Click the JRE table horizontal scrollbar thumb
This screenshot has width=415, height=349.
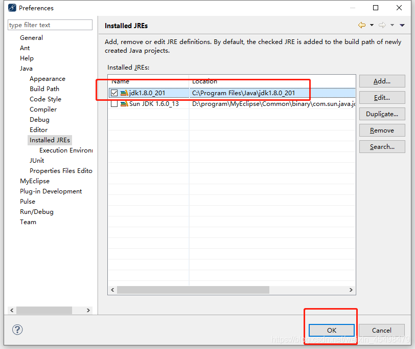click(x=193, y=290)
